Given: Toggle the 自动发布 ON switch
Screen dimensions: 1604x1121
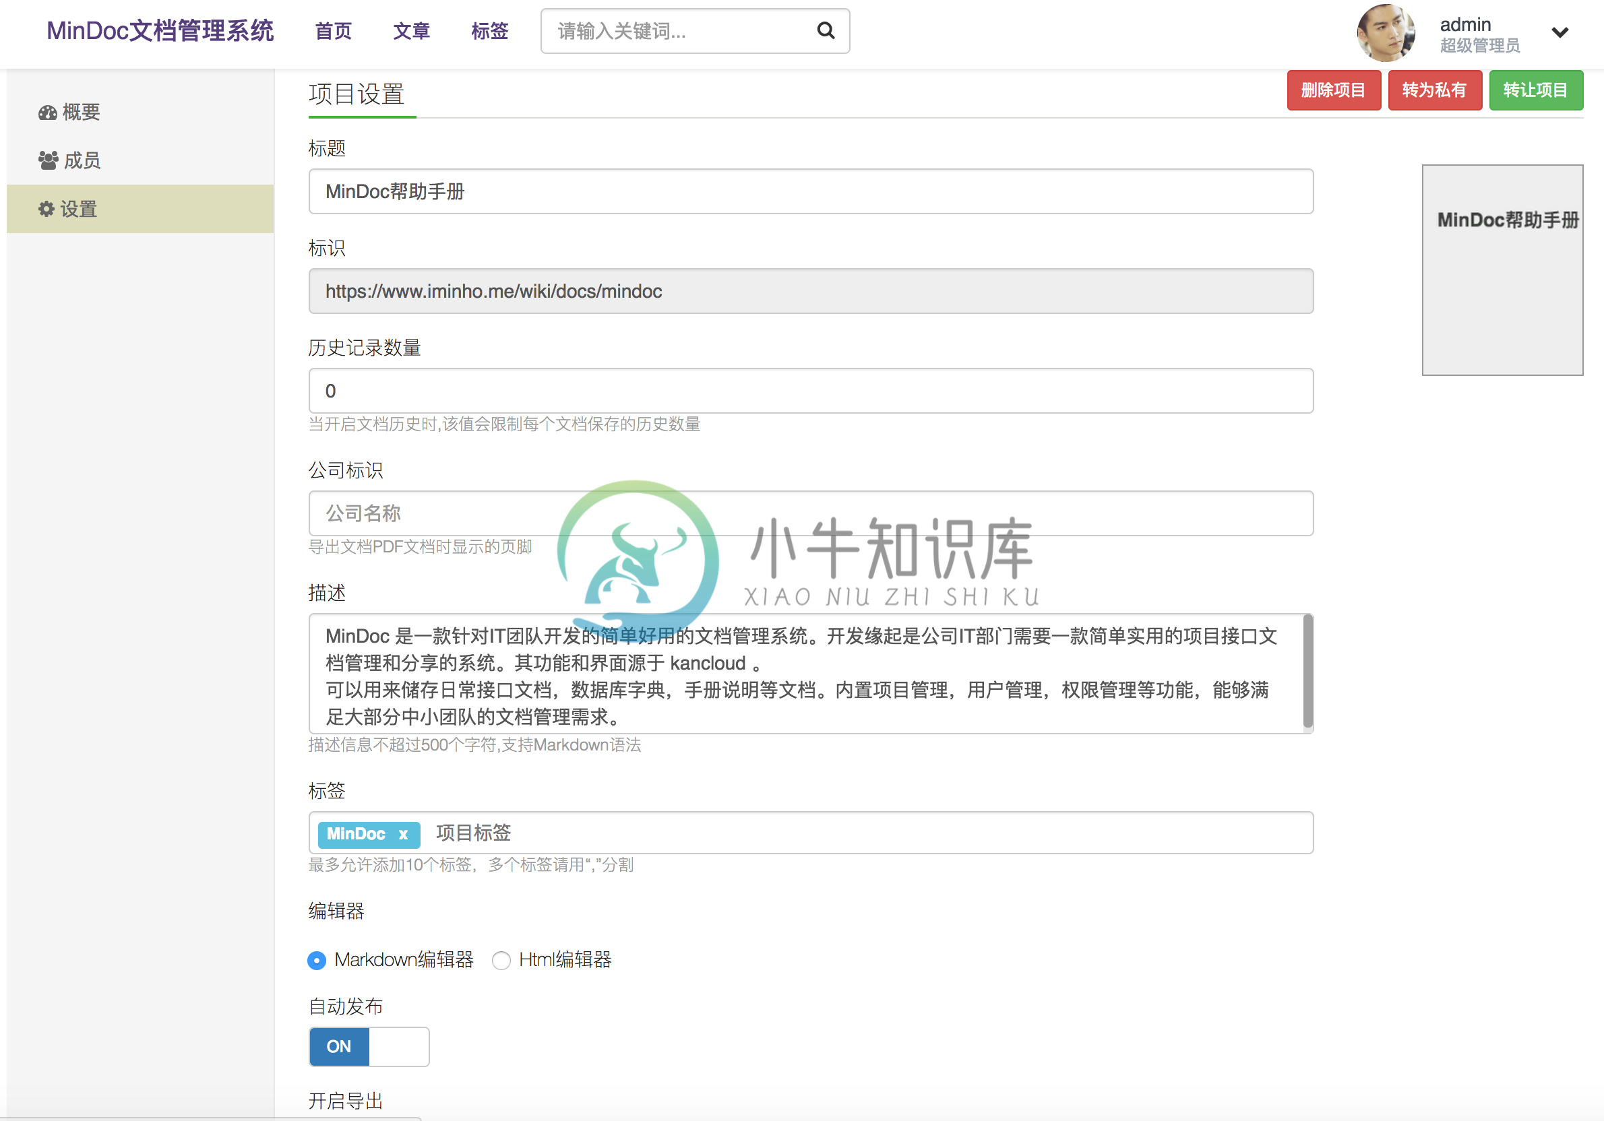Looking at the screenshot, I should pos(369,1046).
